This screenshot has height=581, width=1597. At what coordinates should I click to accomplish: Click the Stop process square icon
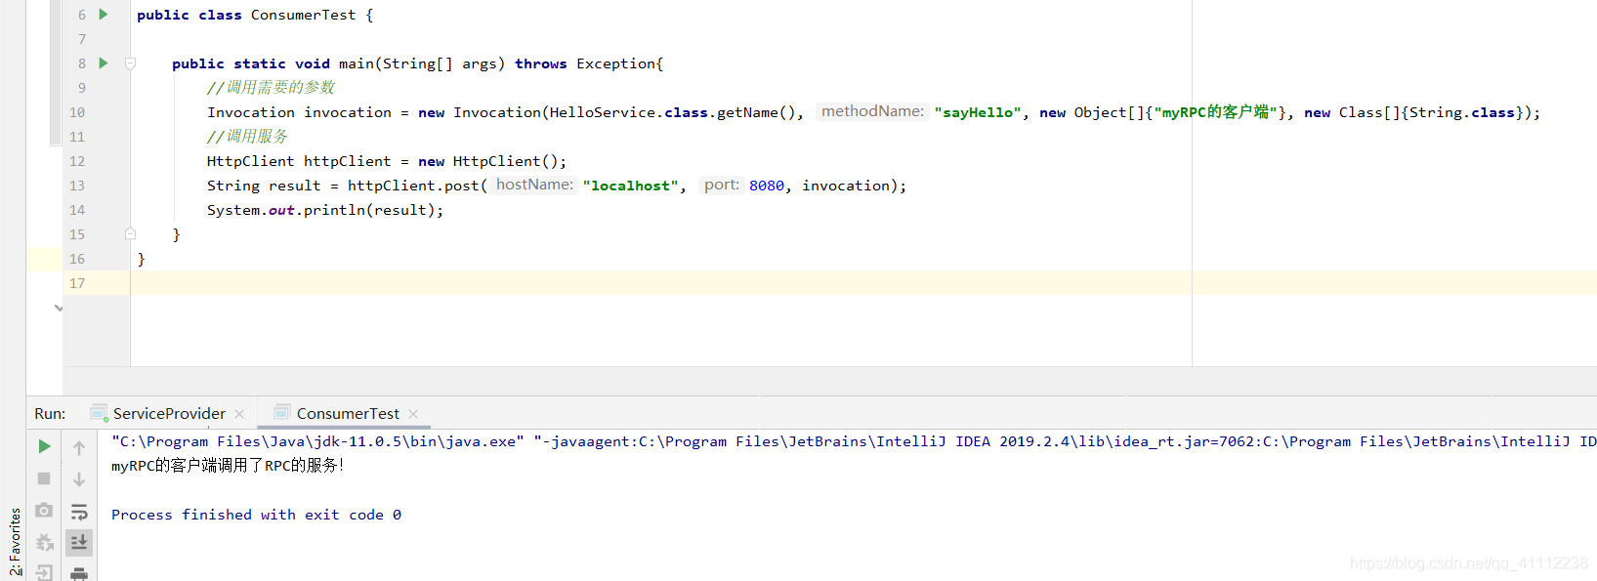[x=44, y=478]
